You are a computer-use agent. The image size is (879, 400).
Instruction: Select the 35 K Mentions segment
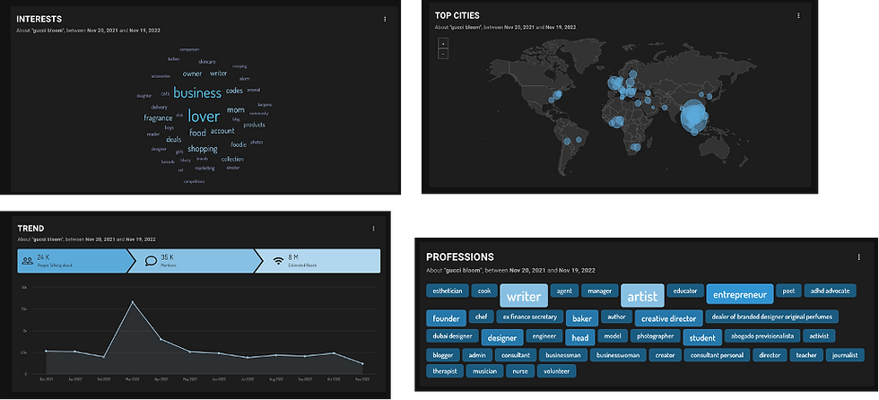point(195,261)
